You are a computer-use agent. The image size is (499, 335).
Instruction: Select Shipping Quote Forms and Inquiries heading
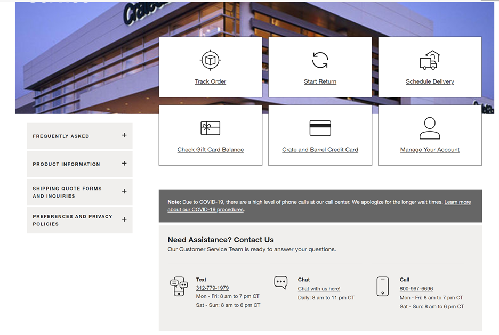coord(67,192)
